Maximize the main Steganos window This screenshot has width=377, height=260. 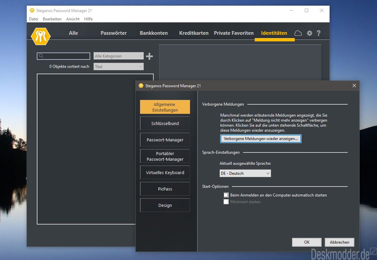306,10
